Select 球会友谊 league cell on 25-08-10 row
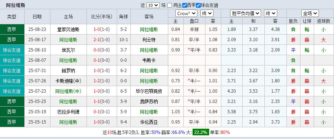334x139 pixels. pyautogui.click(x=12, y=50)
